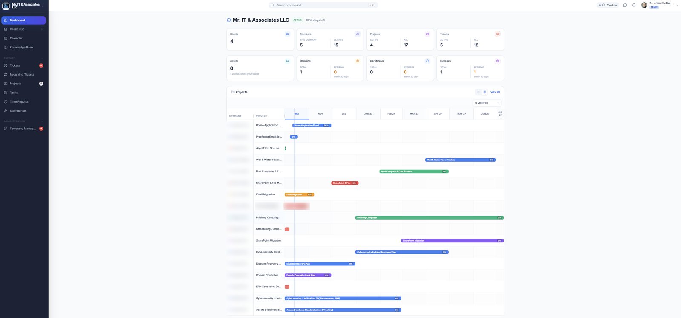The image size is (681, 318).
Task: Open Time Reports from the sidebar
Action: 23,102
